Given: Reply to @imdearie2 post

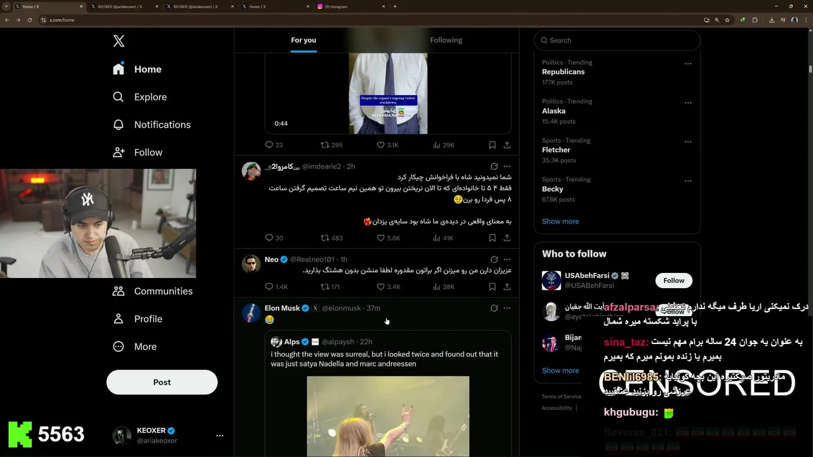Looking at the screenshot, I should [x=274, y=238].
